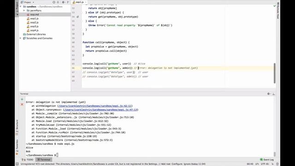Viewport: 295px width, 166px height.
Task: Collapse the sandbox root folder arrow
Action: pyautogui.click(x=20, y=6)
